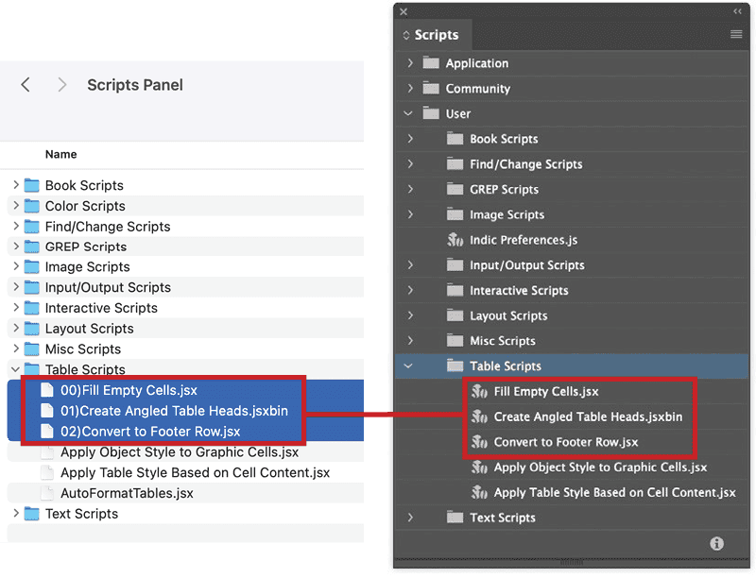Expand the Application folder in Scripts panel
The image size is (756, 578).
pyautogui.click(x=409, y=63)
